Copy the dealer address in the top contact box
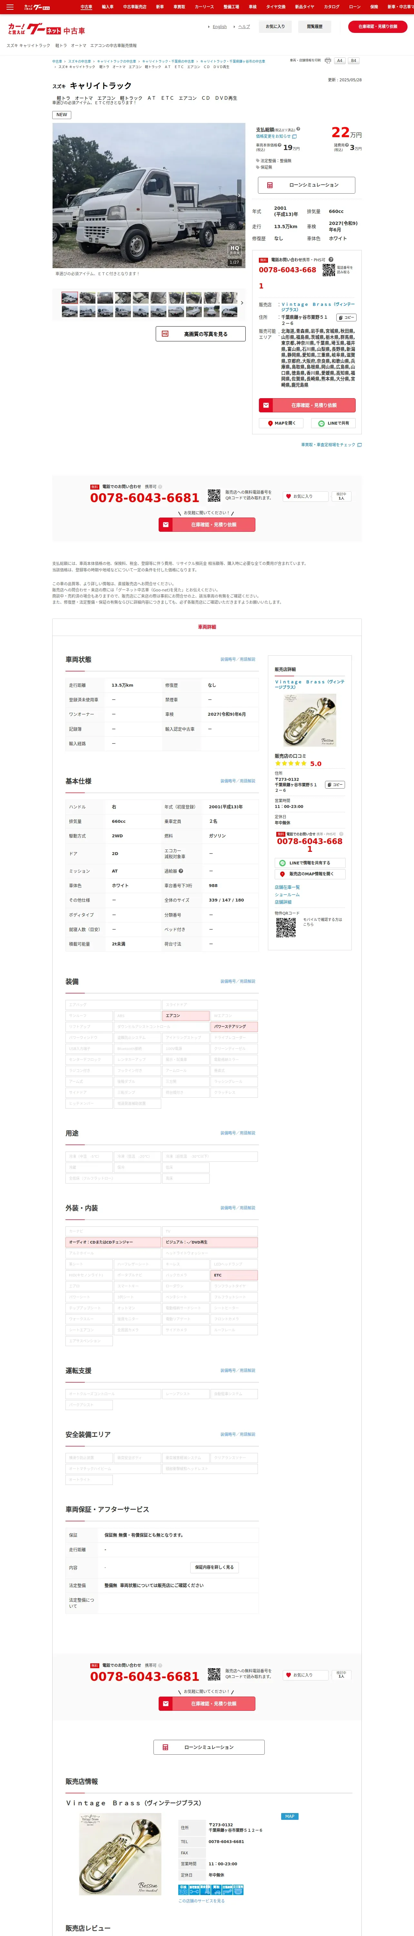The width and height of the screenshot is (414, 1936). coord(346,317)
